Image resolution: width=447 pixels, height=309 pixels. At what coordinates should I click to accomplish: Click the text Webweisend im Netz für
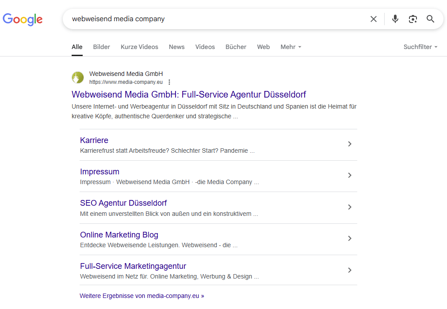pos(114,276)
